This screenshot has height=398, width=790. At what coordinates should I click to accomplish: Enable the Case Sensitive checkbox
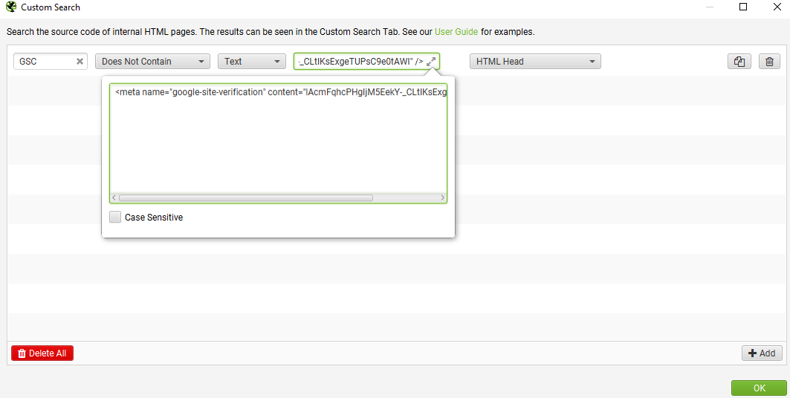tap(115, 217)
